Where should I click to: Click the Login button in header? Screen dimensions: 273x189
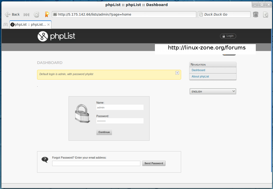[x=228, y=36]
